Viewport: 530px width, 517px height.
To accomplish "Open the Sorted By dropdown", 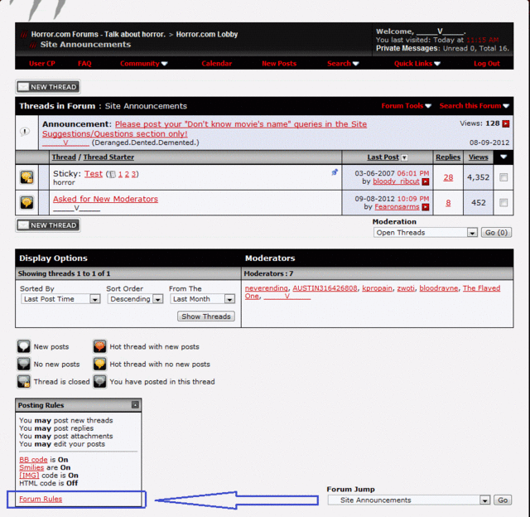I will pyautogui.click(x=60, y=299).
